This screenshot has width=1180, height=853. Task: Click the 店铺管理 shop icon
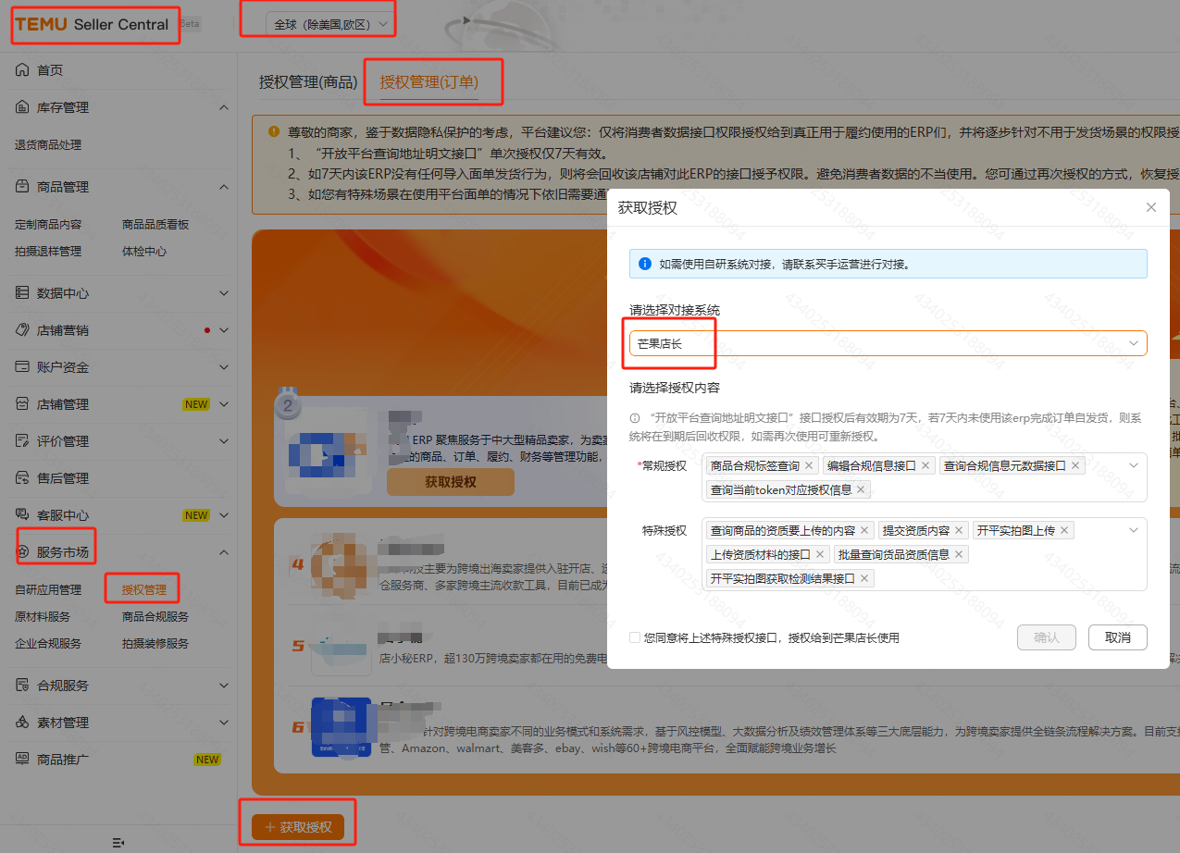22,404
